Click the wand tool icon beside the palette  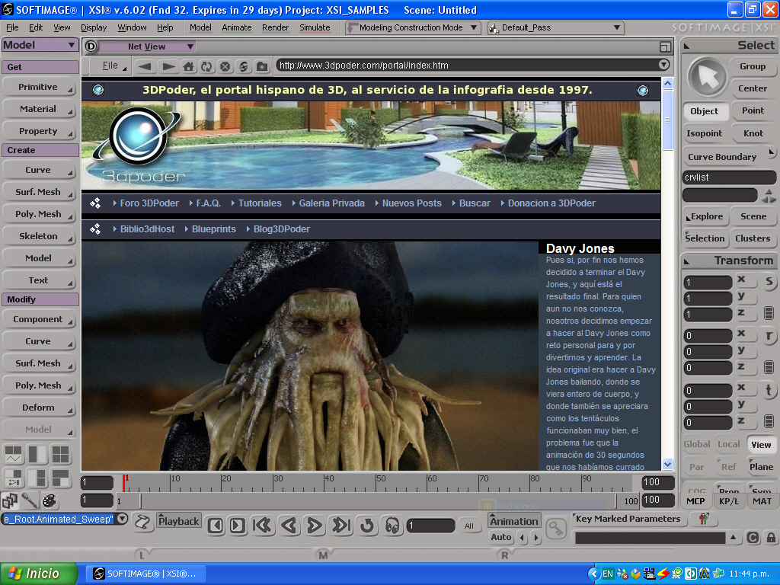tap(30, 501)
